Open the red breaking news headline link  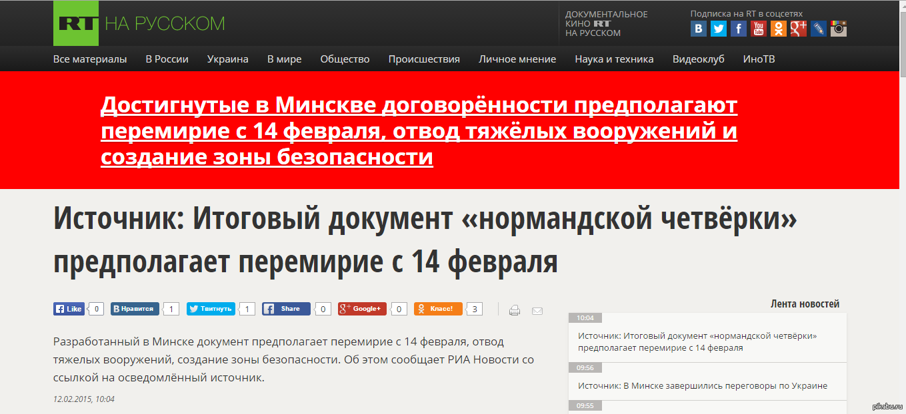point(419,131)
